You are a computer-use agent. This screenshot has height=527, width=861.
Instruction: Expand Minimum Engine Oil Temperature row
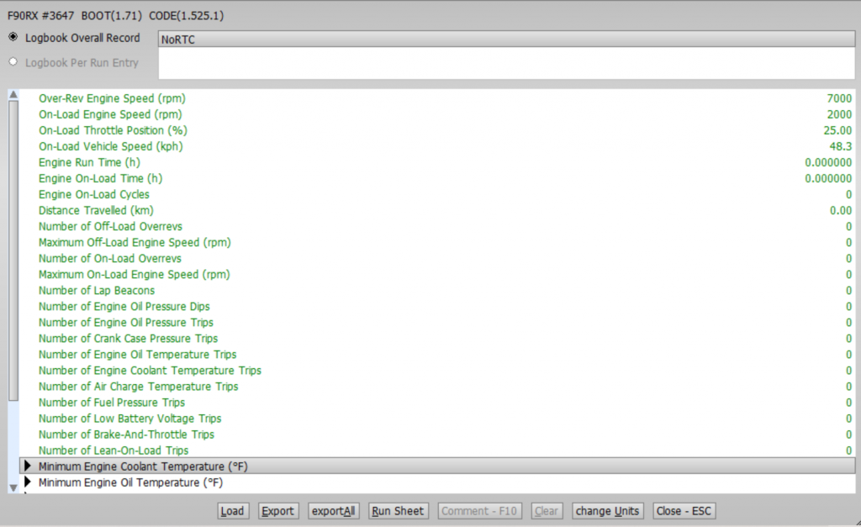click(28, 482)
